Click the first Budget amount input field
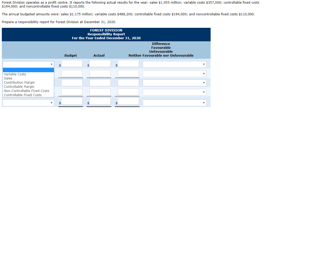 click(x=72, y=63)
